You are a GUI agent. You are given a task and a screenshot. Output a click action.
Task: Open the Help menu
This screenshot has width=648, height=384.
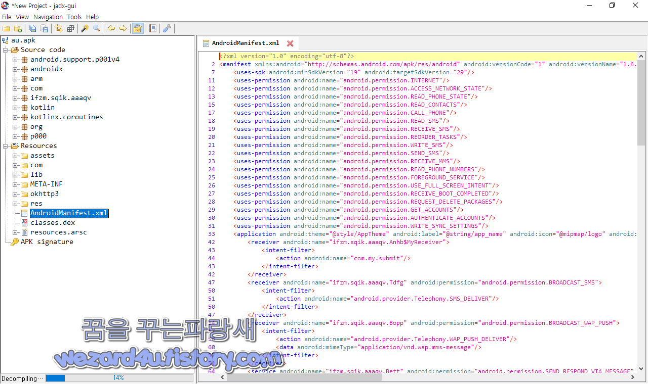(x=93, y=17)
